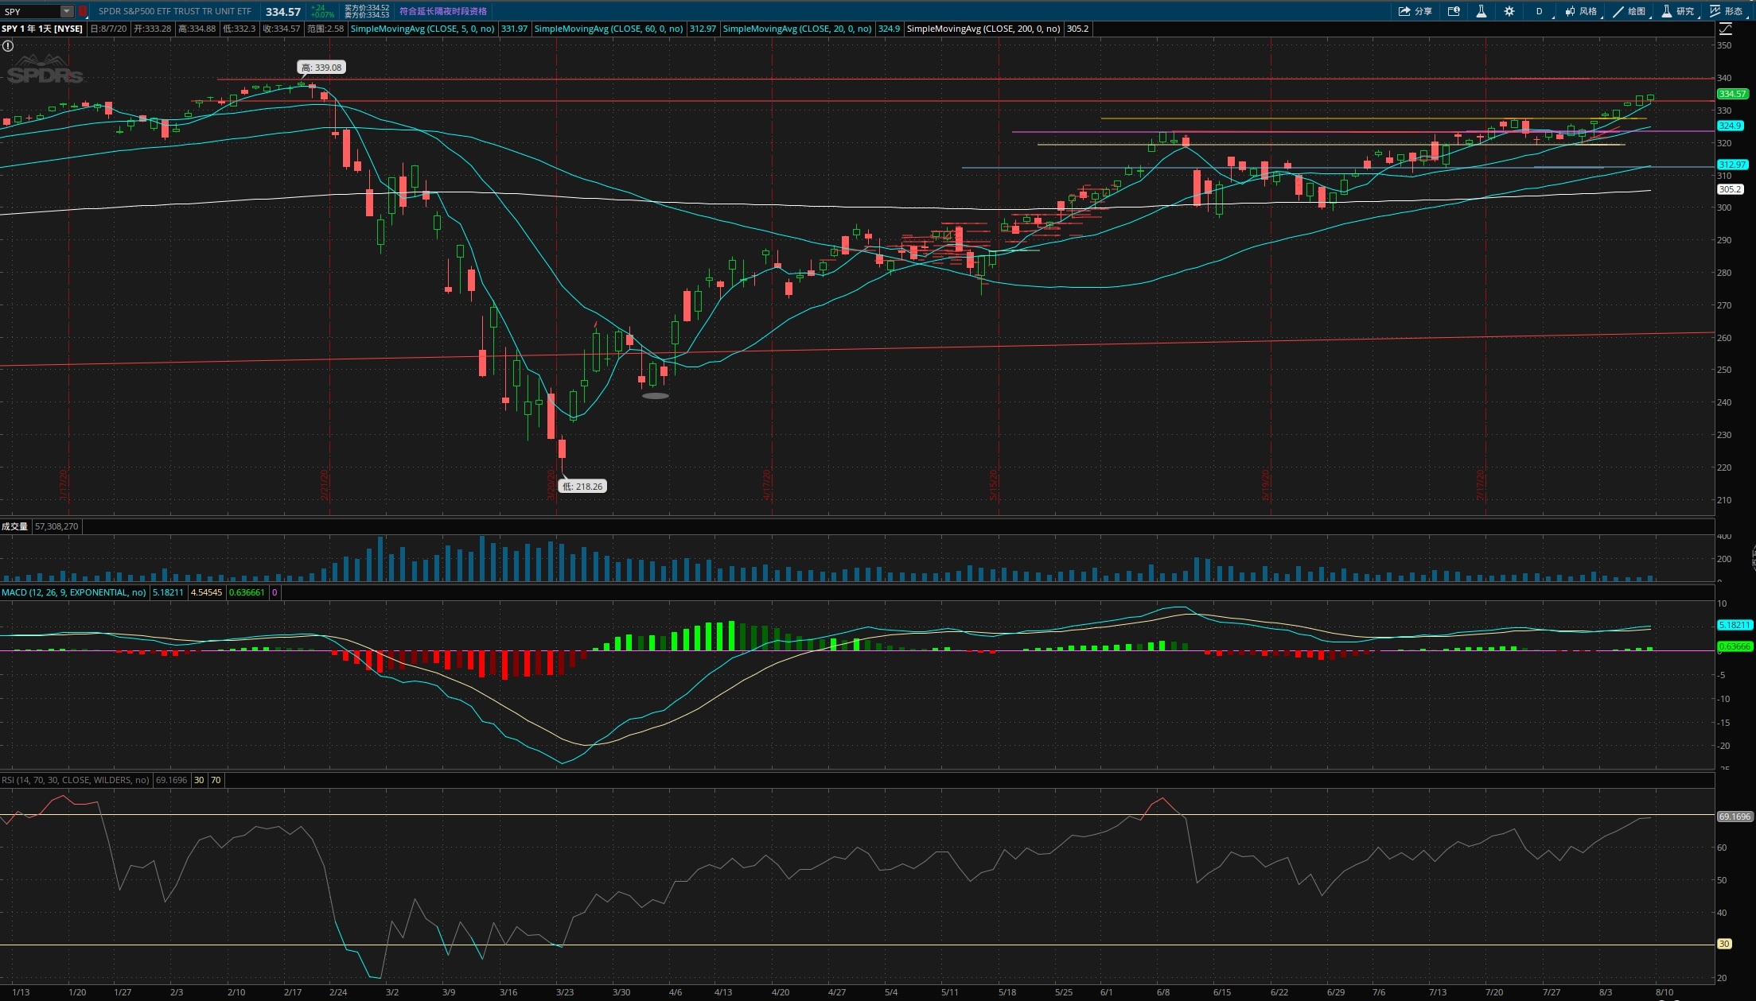Click the RSI value 69.1696
This screenshot has width=1756, height=1001.
(x=171, y=780)
